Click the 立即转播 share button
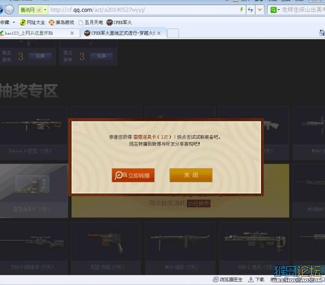Viewport: 325px width, 285px height. coord(133,176)
